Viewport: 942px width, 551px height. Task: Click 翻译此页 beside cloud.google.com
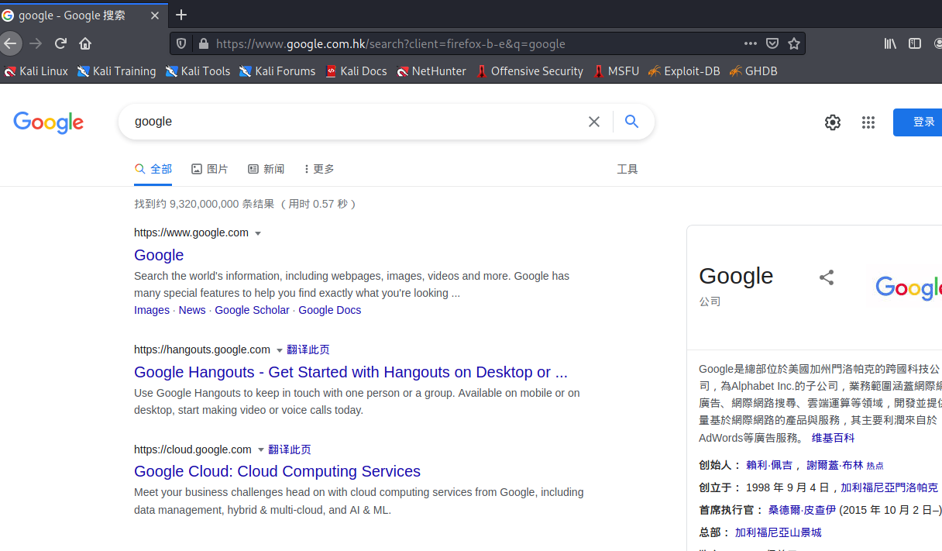coord(290,449)
